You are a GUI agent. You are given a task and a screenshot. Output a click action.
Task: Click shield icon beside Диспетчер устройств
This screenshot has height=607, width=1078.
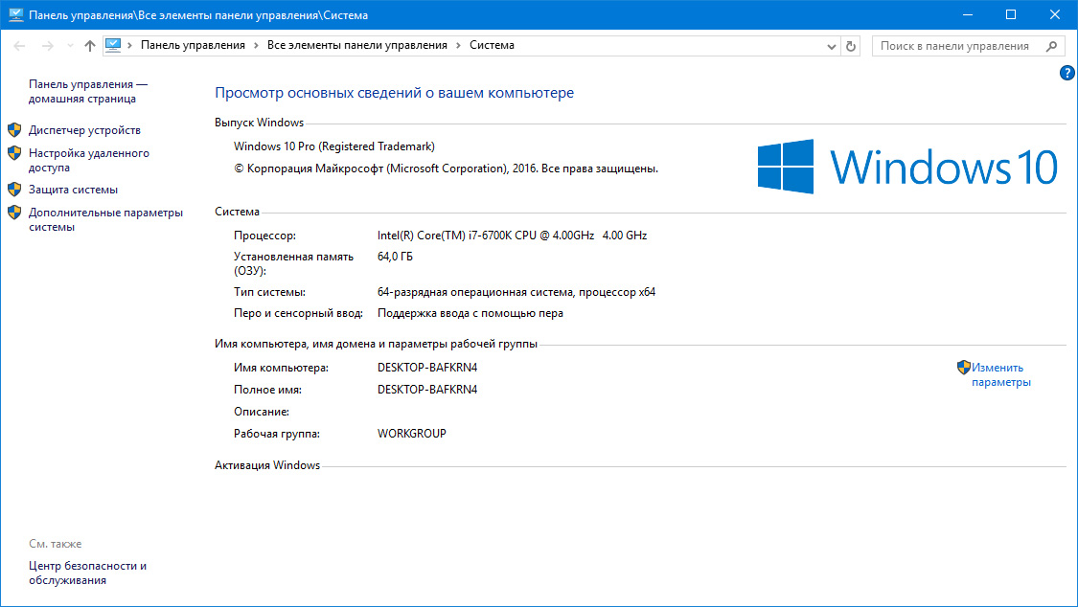[x=14, y=130]
